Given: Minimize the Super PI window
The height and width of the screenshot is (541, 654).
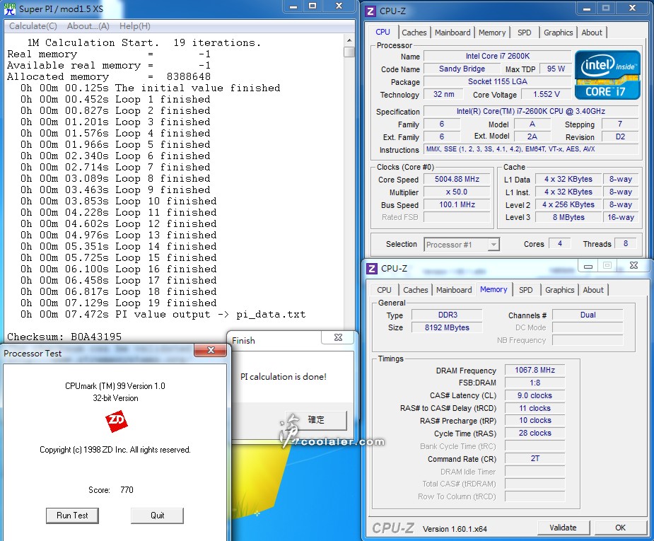Looking at the screenshot, I should tap(293, 6).
